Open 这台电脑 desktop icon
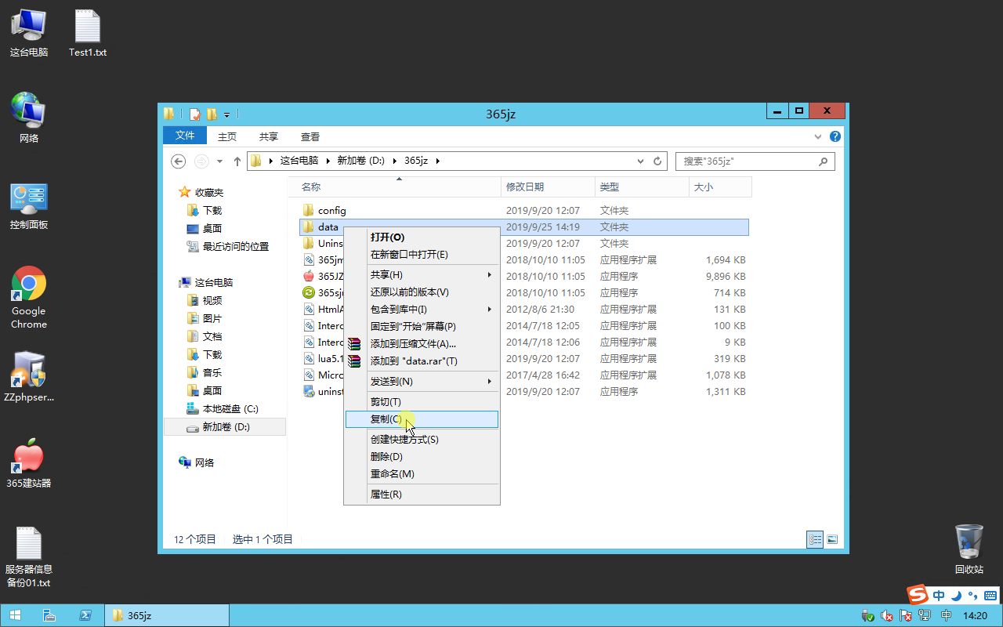Image resolution: width=1003 pixels, height=627 pixels. (28, 33)
